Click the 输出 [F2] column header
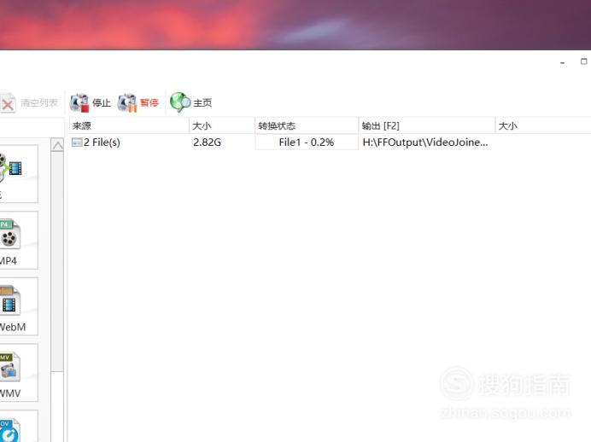Screen dimensions: 591x442 (x=427, y=125)
